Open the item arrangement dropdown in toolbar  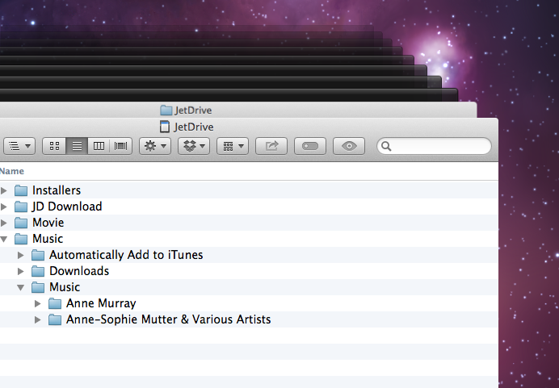pos(19,146)
